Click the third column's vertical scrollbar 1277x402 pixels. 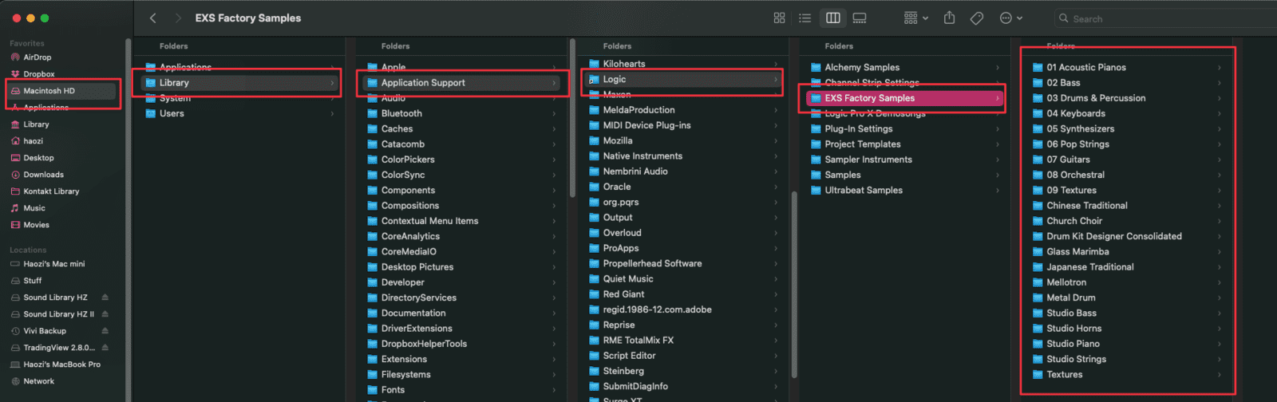click(x=794, y=285)
